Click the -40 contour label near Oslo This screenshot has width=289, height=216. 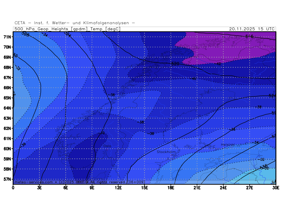[x=102, y=133]
